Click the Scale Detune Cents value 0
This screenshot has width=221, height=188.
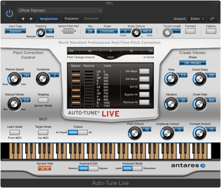coord(125,31)
